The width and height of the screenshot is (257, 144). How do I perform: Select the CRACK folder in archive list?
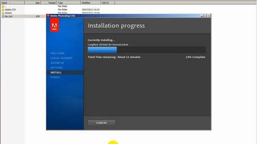click(8, 13)
